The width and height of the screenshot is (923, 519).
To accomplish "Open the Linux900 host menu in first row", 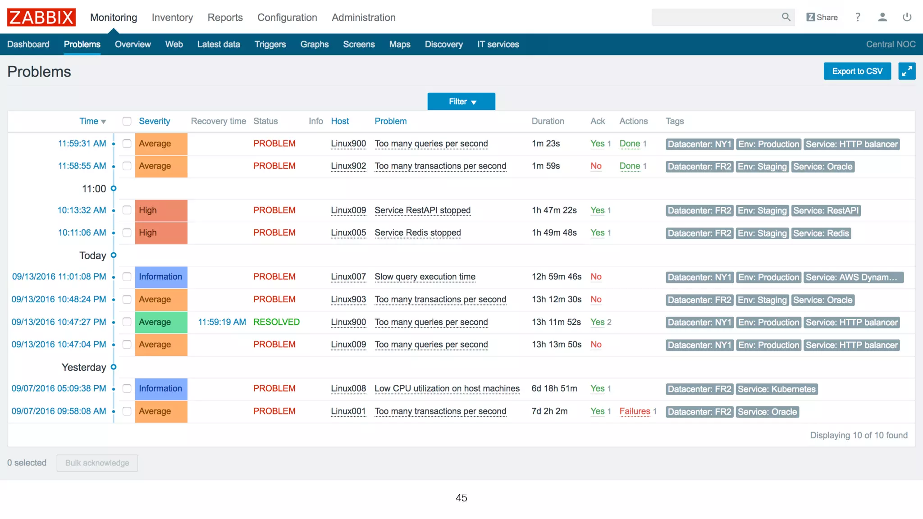I will tap(348, 144).
